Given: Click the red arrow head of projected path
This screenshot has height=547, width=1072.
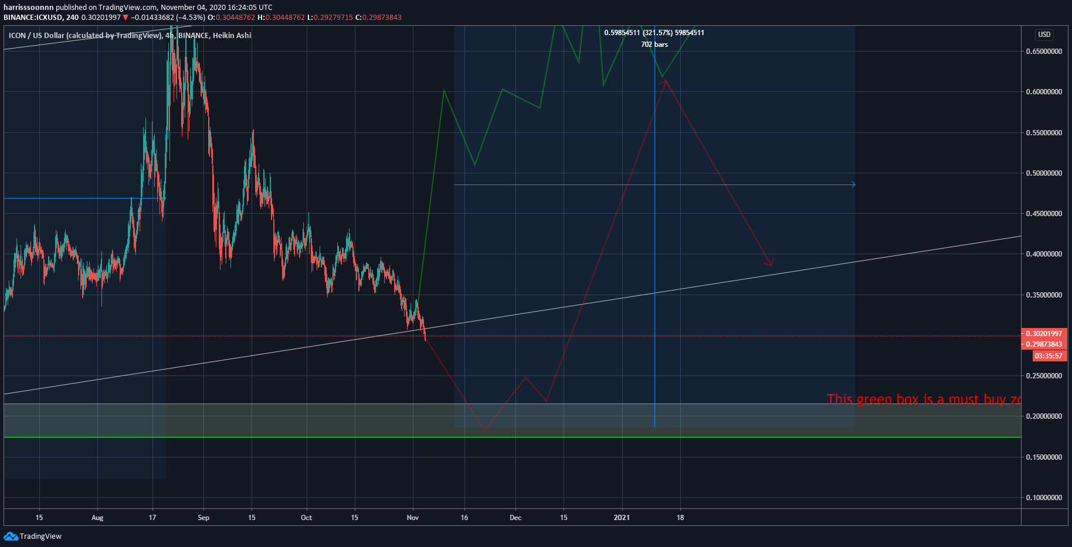Looking at the screenshot, I should point(770,262).
